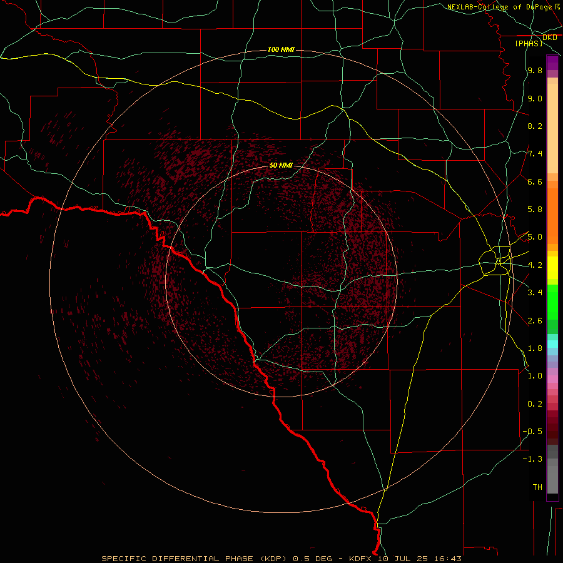Image resolution: width=563 pixels, height=563 pixels.
Task: Click the peach swatch on the color bar
Action: (x=552, y=128)
